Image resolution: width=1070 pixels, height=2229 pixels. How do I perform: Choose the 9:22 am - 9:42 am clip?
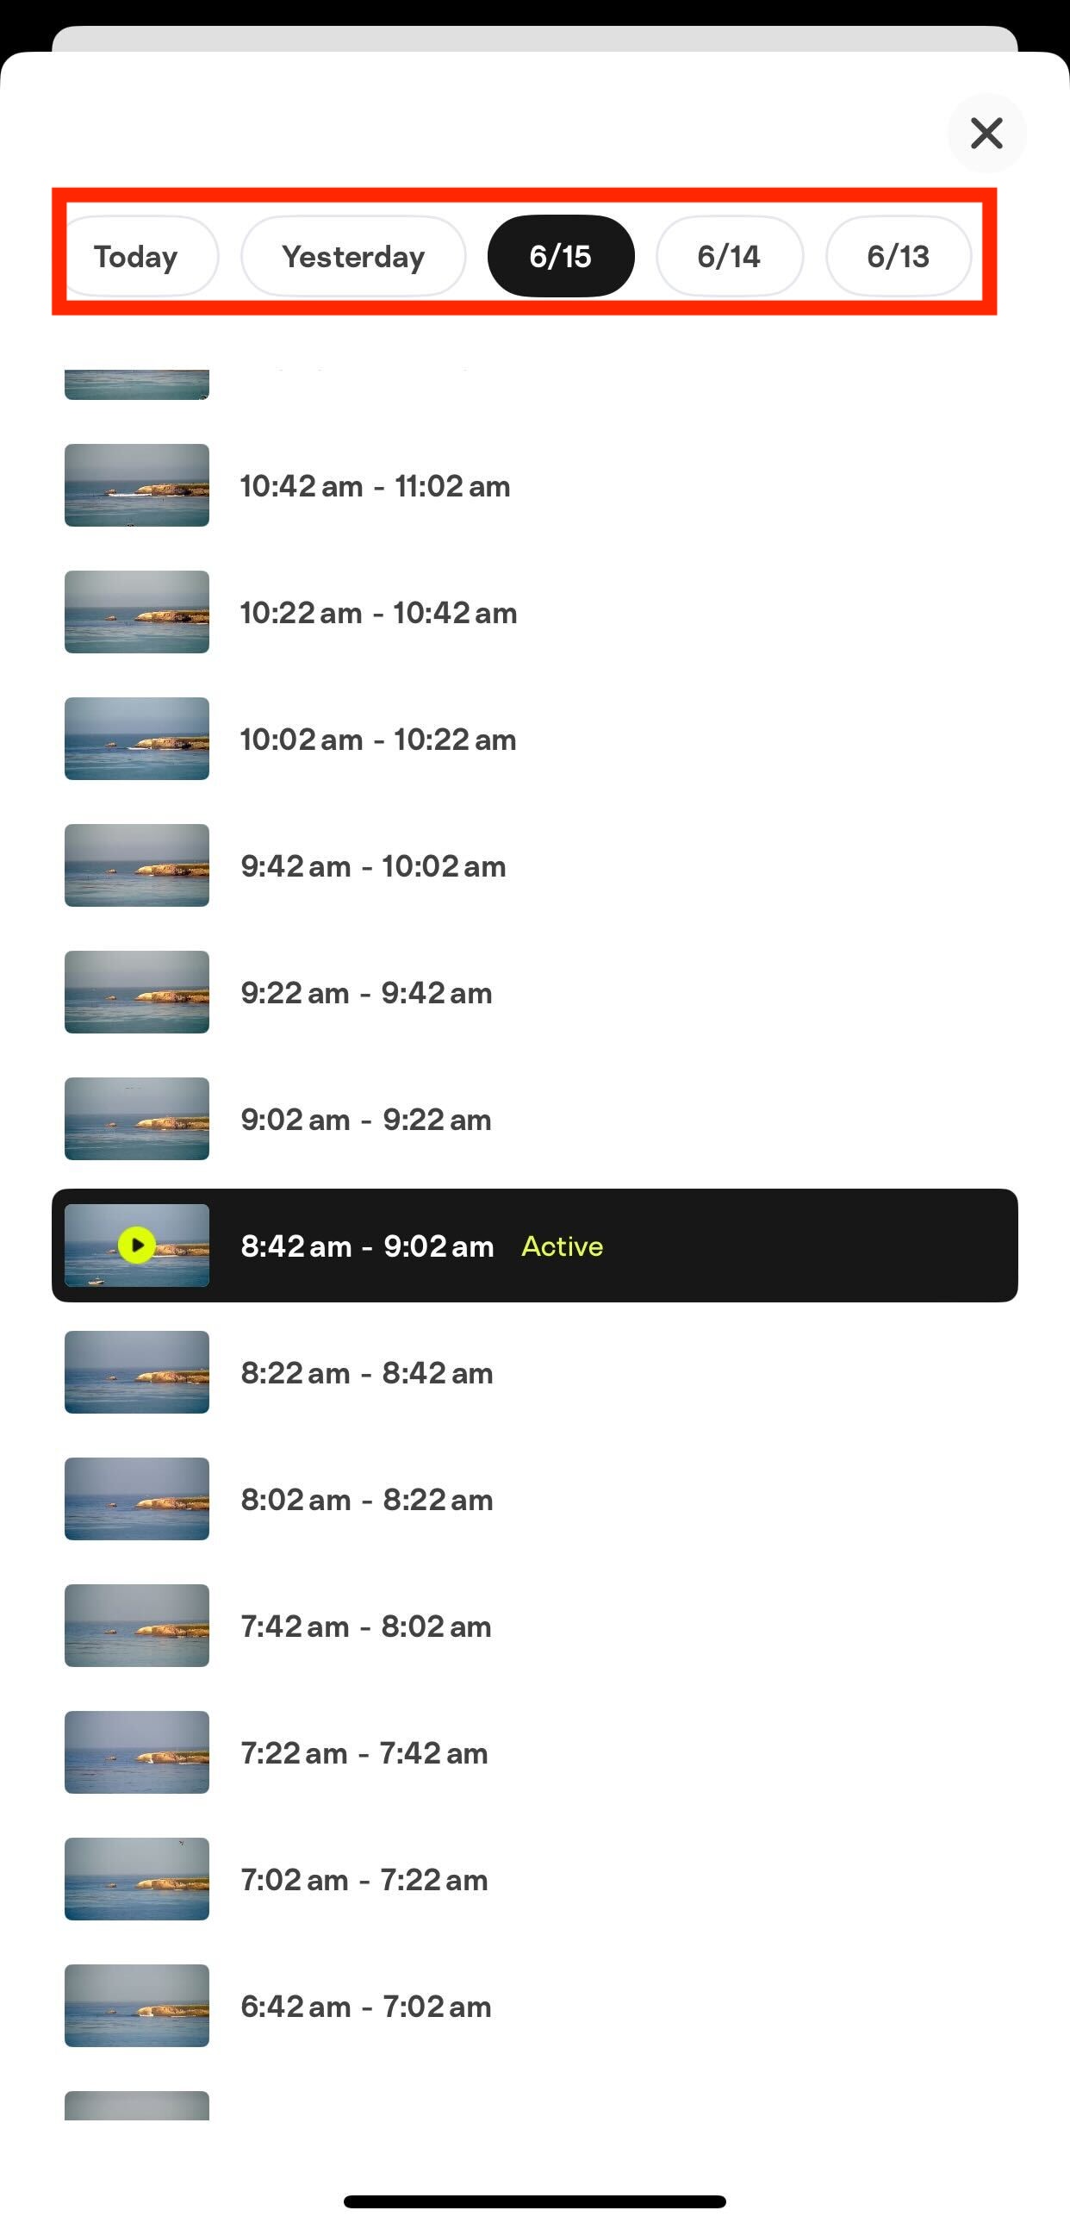pos(534,992)
